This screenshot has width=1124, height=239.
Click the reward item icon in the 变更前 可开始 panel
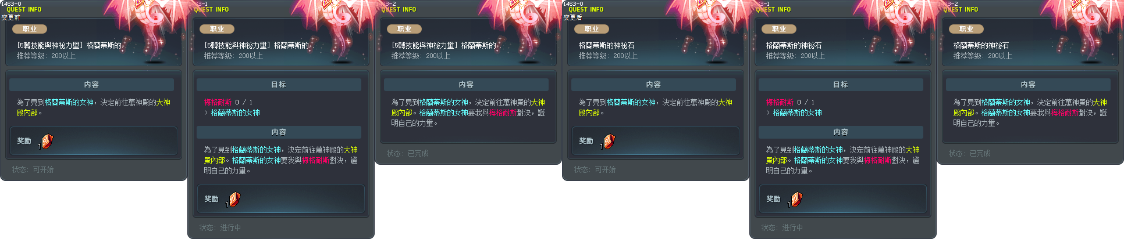point(47,141)
